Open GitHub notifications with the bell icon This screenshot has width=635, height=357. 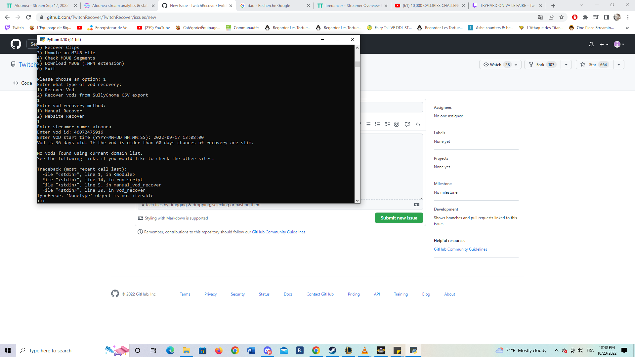point(592,44)
